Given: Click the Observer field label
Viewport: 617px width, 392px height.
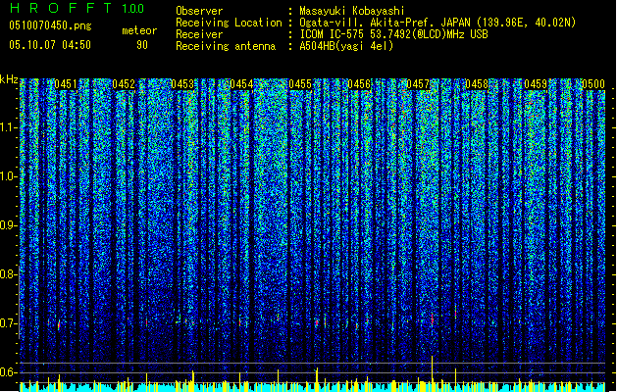Looking at the screenshot, I should 199,11.
